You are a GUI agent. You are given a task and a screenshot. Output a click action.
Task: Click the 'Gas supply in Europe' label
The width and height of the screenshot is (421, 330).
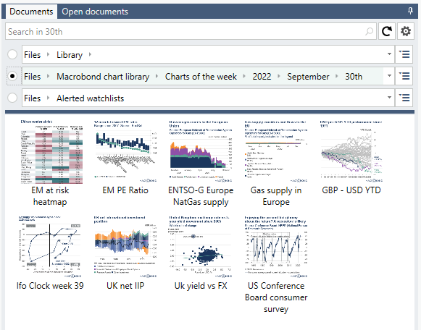276,196
